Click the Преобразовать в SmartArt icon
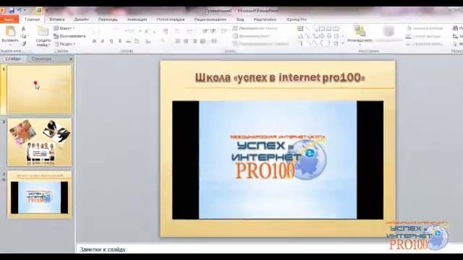The image size is (463, 260). coord(235,43)
